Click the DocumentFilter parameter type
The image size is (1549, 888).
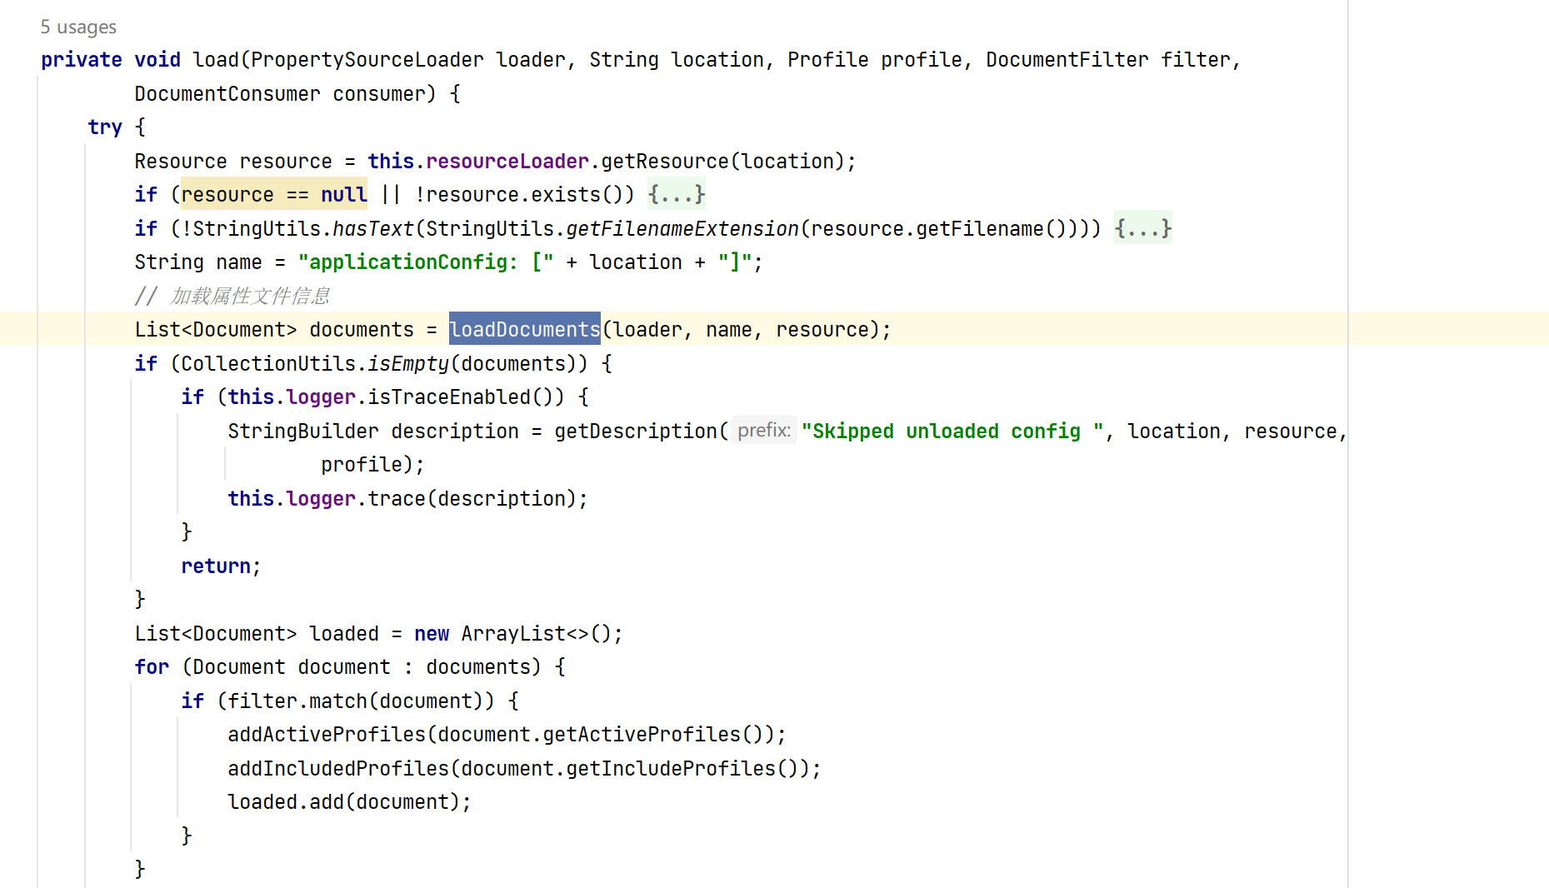coord(1067,60)
